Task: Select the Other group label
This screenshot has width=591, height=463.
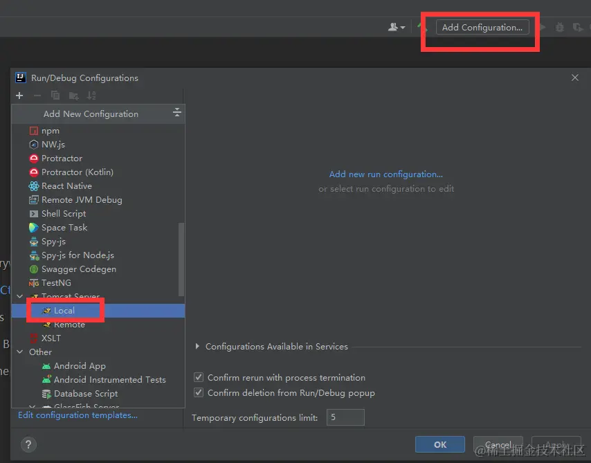Action: click(40, 352)
